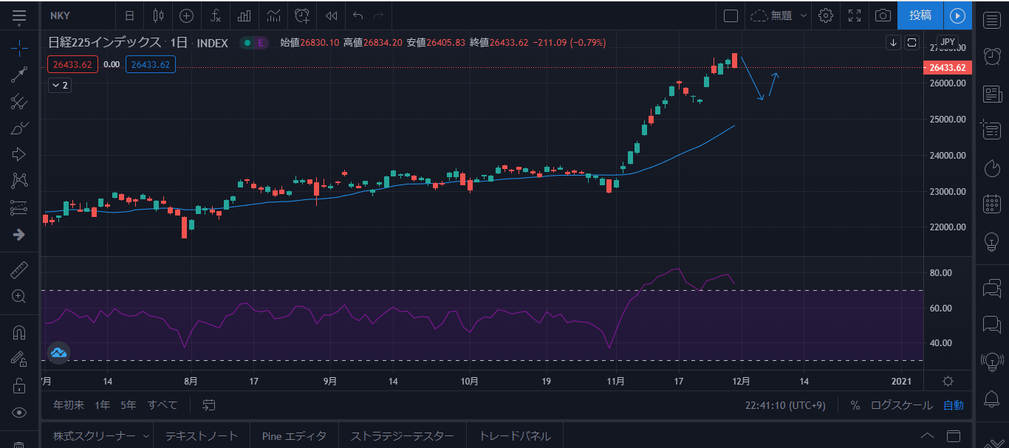Switch to the Pine エディタ tab
The width and height of the screenshot is (1009, 448).
coord(294,436)
